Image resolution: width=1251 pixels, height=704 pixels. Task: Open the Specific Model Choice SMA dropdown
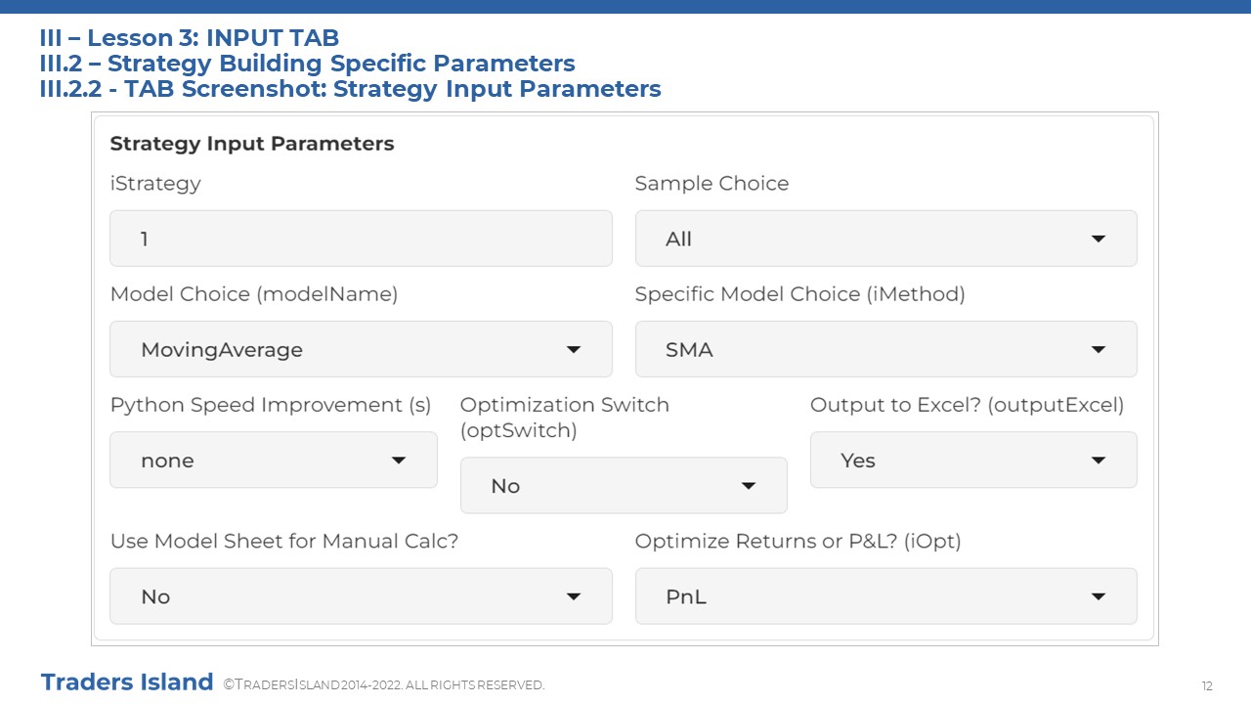pyautogui.click(x=885, y=349)
